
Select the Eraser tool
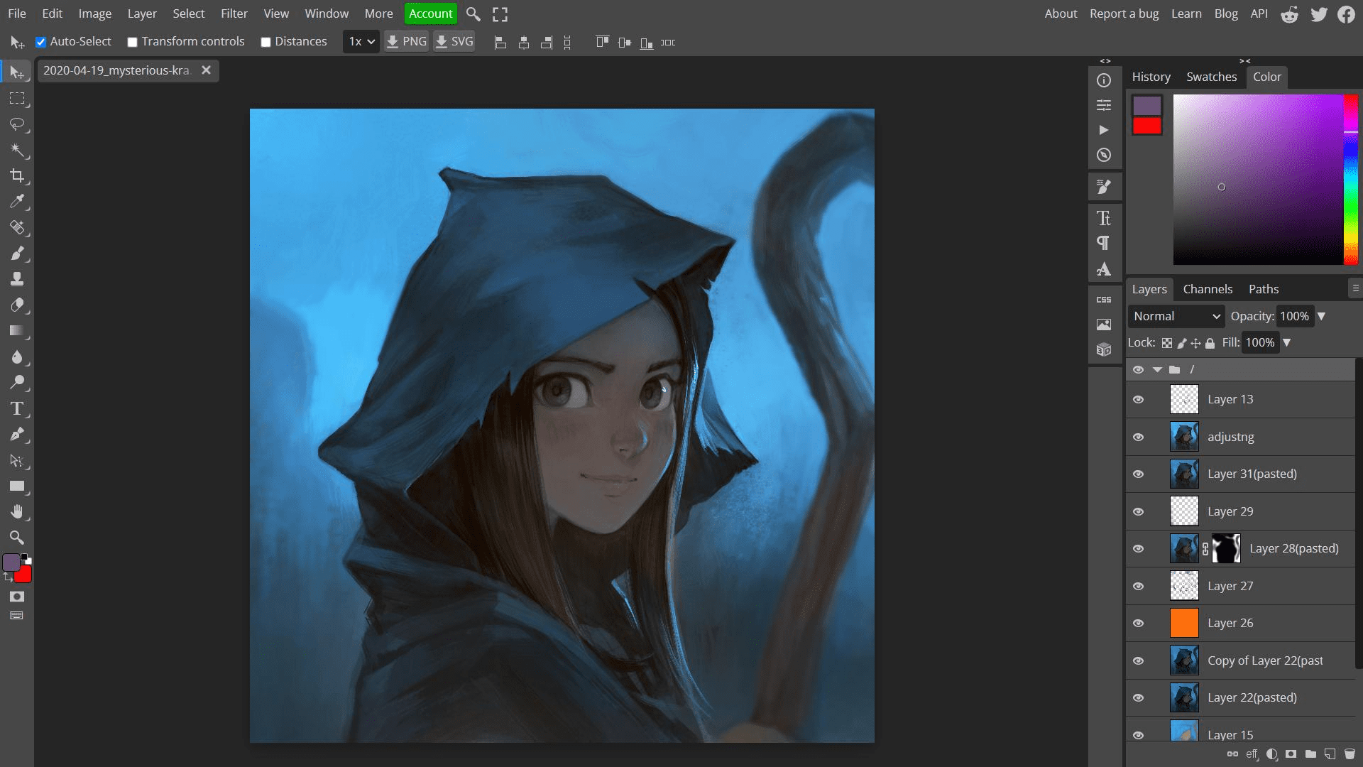point(17,305)
